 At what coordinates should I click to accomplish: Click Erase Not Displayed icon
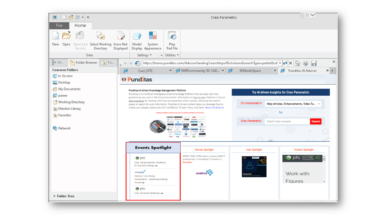click(121, 37)
